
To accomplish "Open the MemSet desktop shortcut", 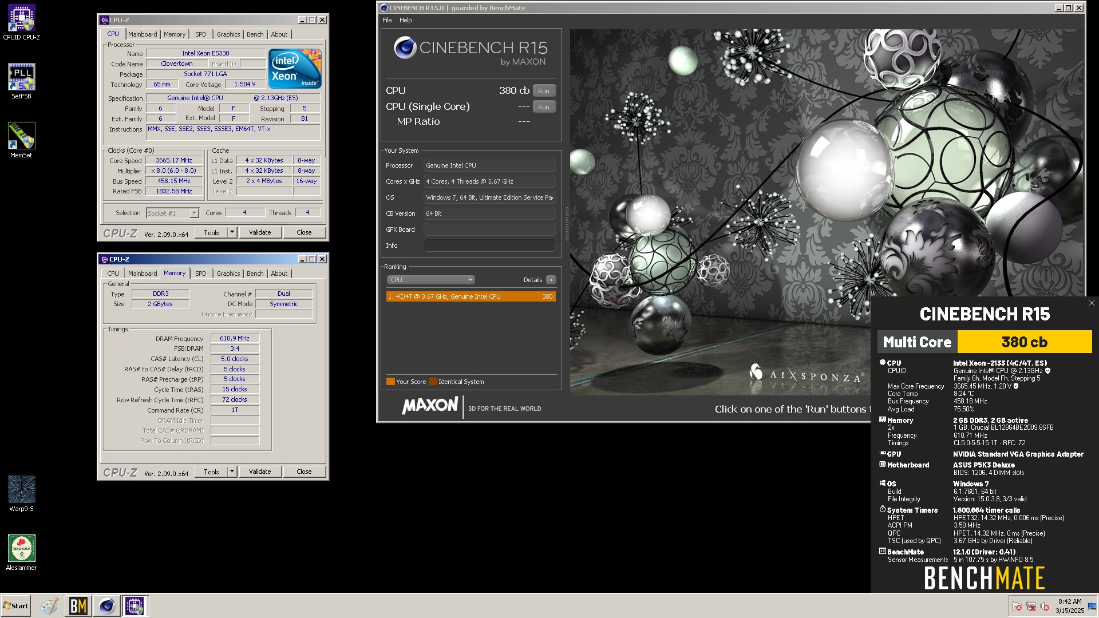I will (x=21, y=140).
